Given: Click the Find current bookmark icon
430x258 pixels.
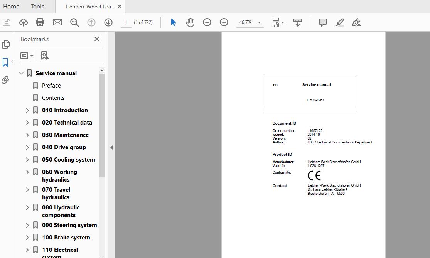Looking at the screenshot, I should tap(45, 56).
